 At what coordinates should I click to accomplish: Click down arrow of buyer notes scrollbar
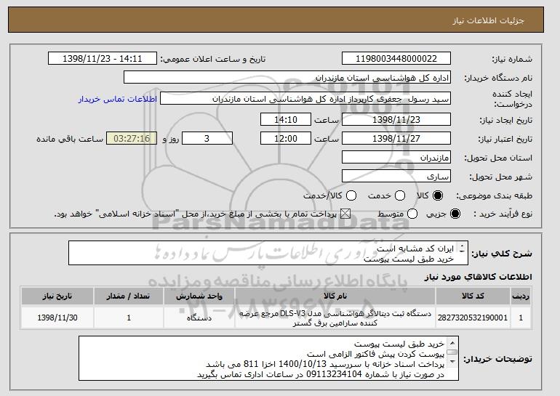tap(452, 362)
